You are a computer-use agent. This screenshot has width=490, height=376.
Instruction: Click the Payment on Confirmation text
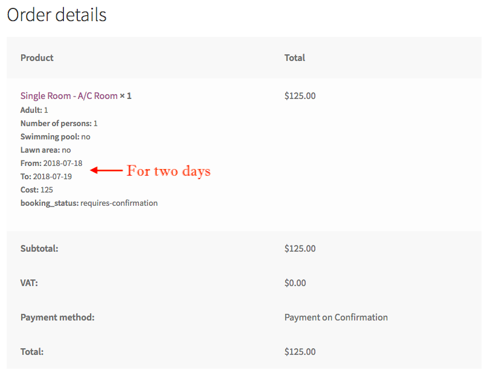coord(337,317)
